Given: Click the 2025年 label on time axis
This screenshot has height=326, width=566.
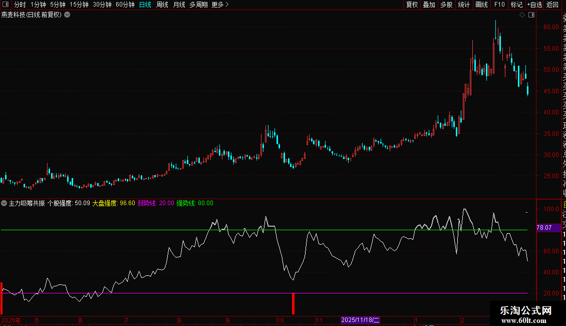Looking at the screenshot, I should 11,320.
